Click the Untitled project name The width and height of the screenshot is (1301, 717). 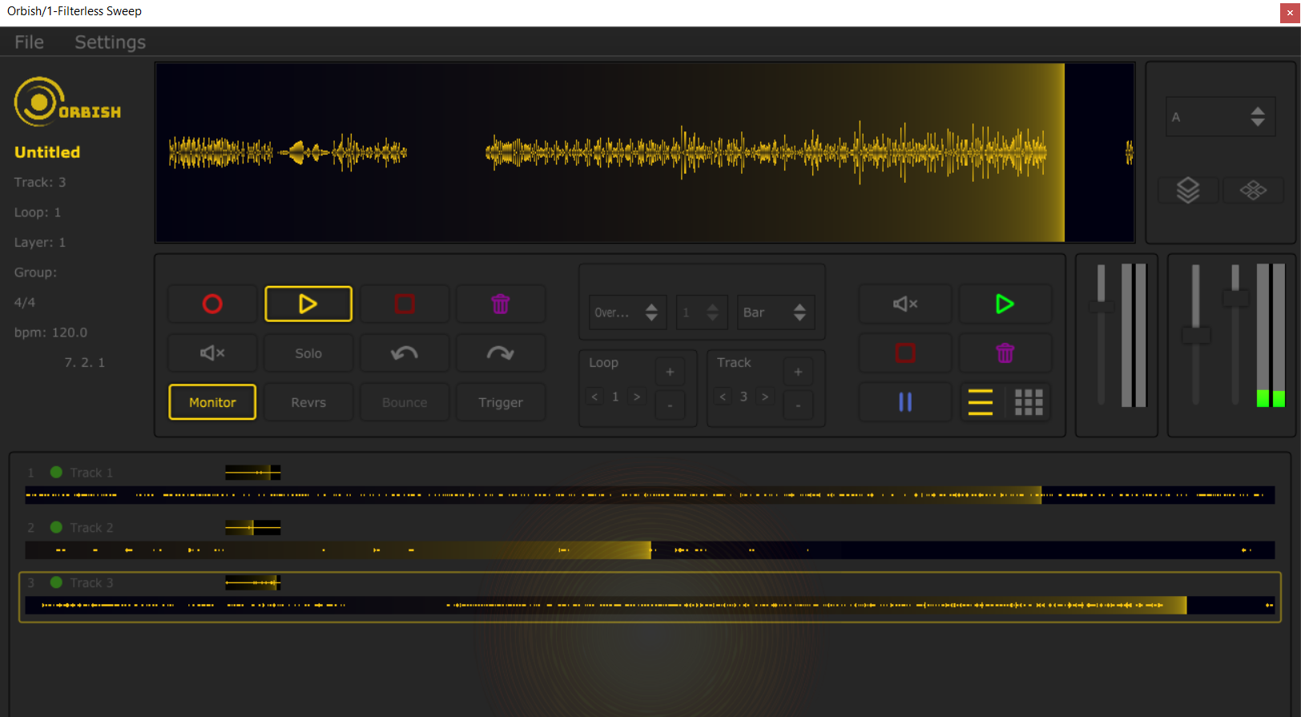(x=47, y=152)
